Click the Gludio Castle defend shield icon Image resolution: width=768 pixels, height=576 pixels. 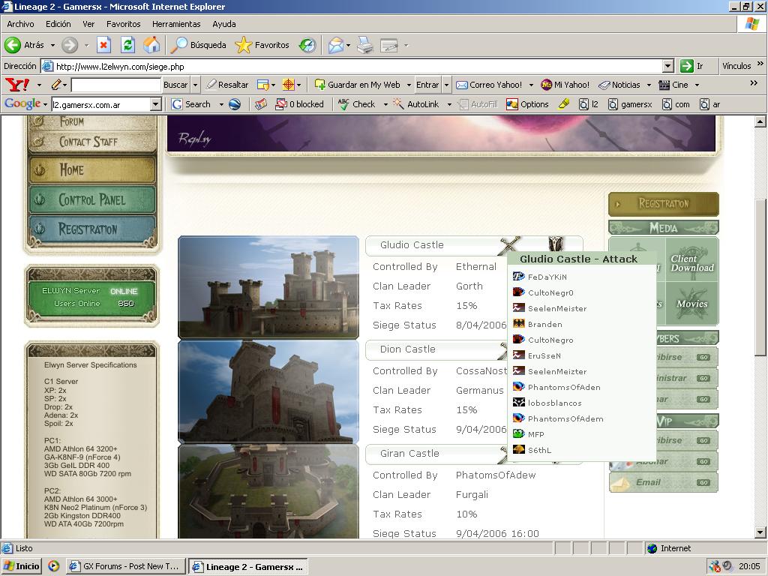point(556,243)
